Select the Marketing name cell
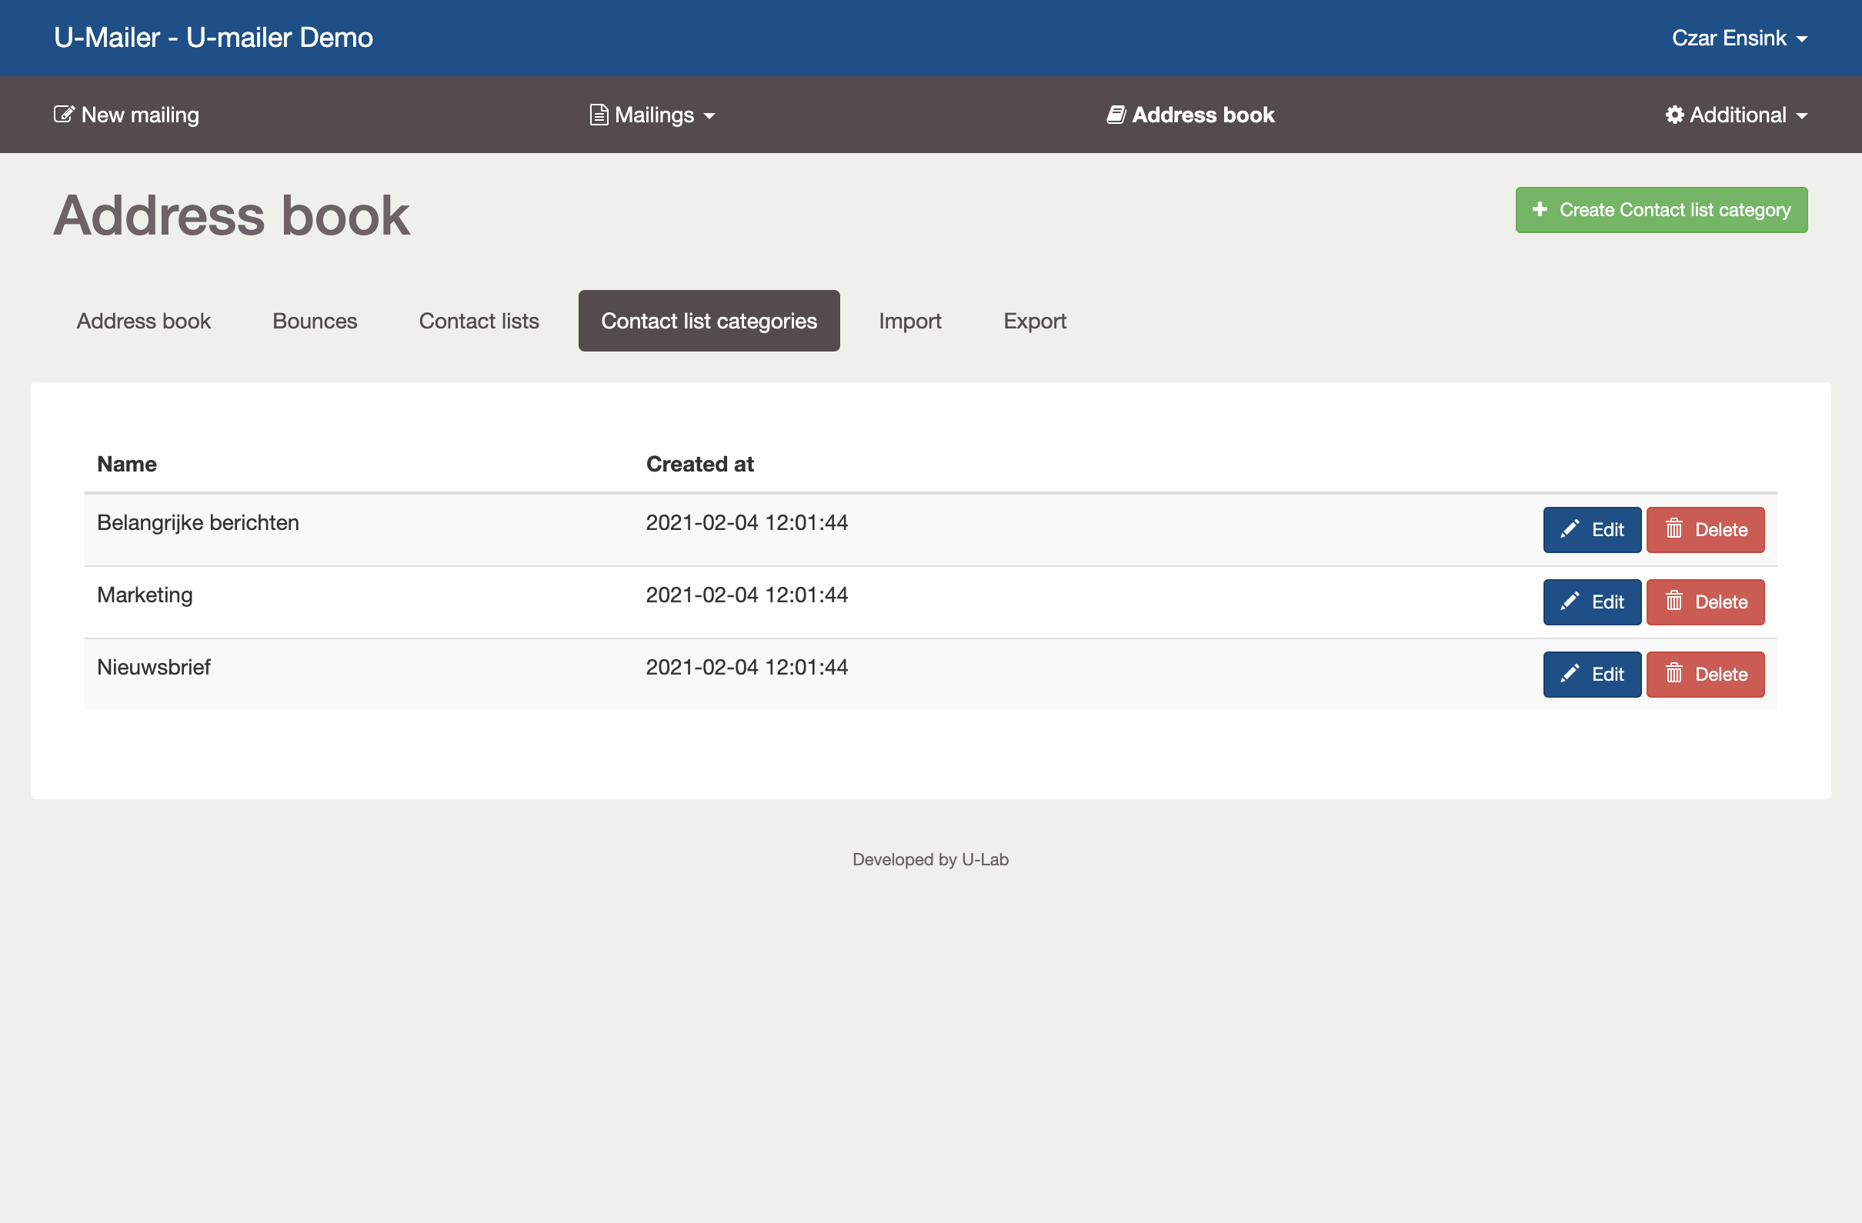The height and width of the screenshot is (1223, 1862). coord(145,595)
